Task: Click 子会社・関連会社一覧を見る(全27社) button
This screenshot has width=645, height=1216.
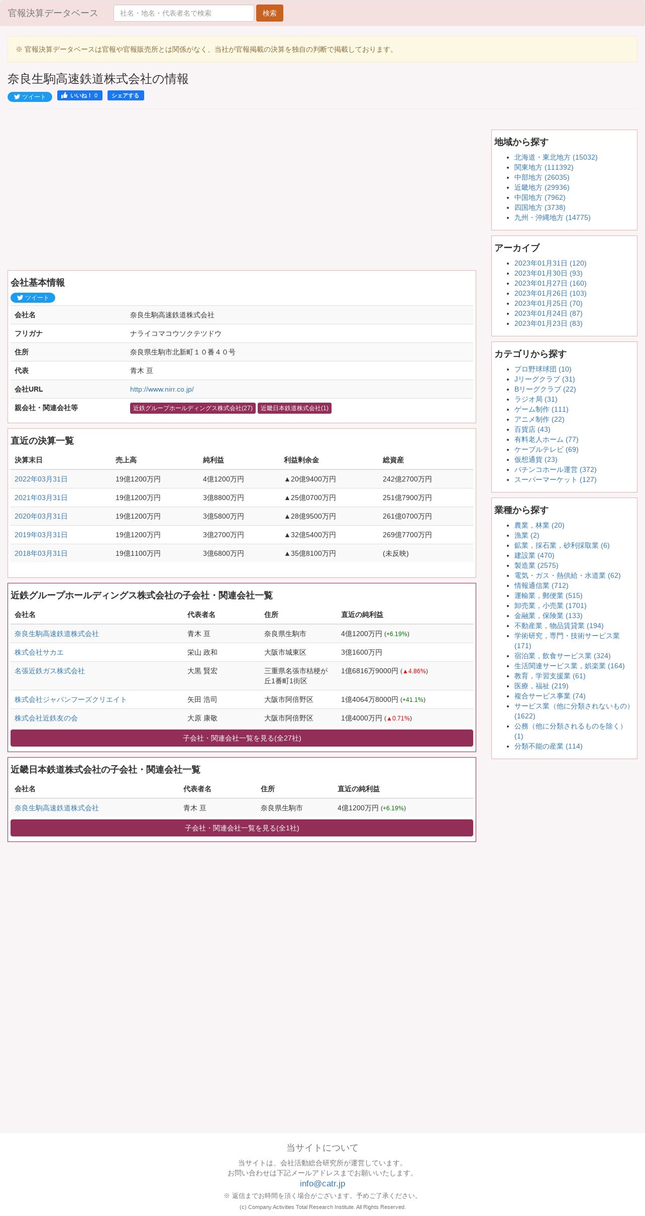Action: [x=242, y=738]
